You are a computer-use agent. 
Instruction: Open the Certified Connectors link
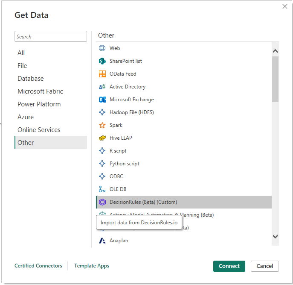[x=38, y=266]
